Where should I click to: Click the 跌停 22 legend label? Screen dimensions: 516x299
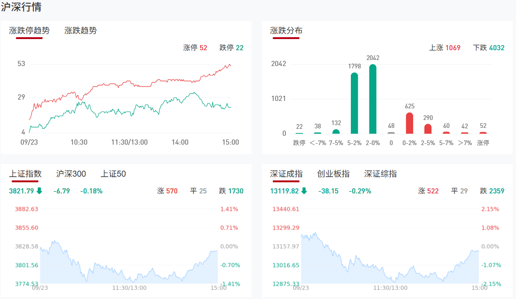tap(231, 47)
